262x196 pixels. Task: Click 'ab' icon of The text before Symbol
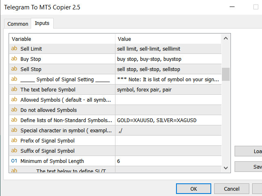click(14, 89)
